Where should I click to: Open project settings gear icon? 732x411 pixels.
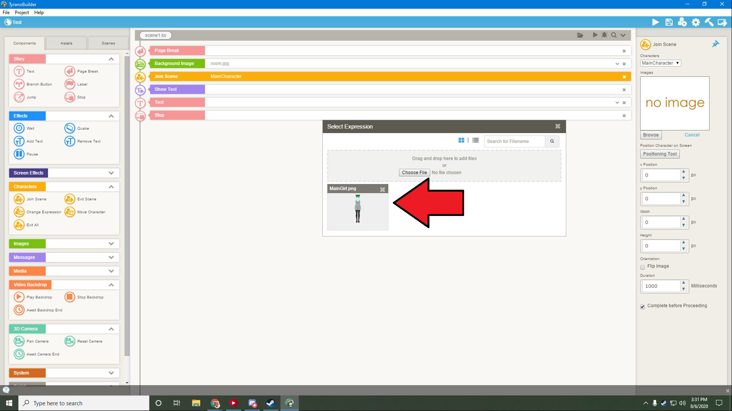(696, 22)
